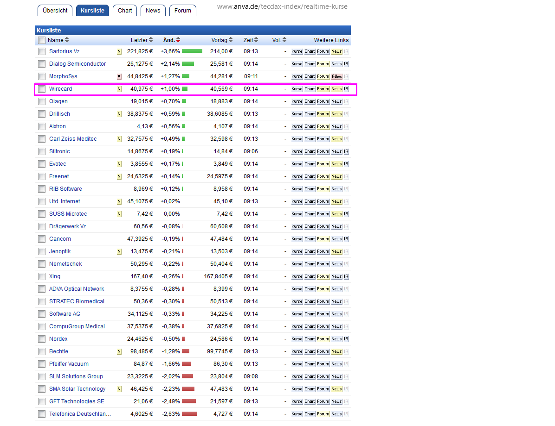The image size is (555, 426).
Task: Open the Forum tab at top
Action: (182, 10)
